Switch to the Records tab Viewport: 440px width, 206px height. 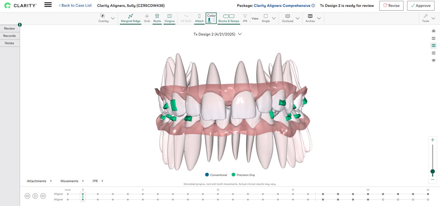click(10, 36)
